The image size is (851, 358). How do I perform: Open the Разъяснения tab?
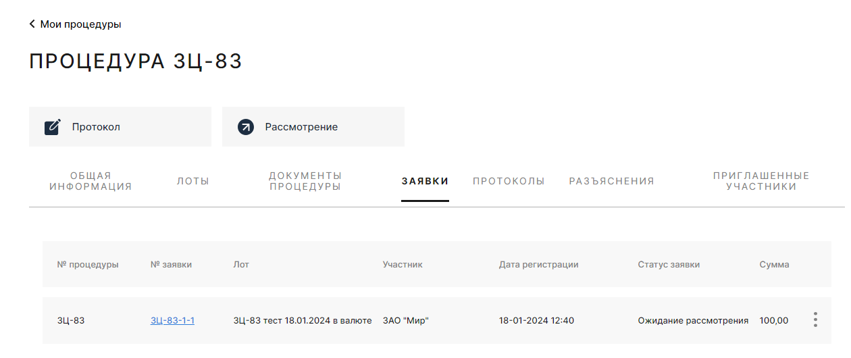click(612, 181)
